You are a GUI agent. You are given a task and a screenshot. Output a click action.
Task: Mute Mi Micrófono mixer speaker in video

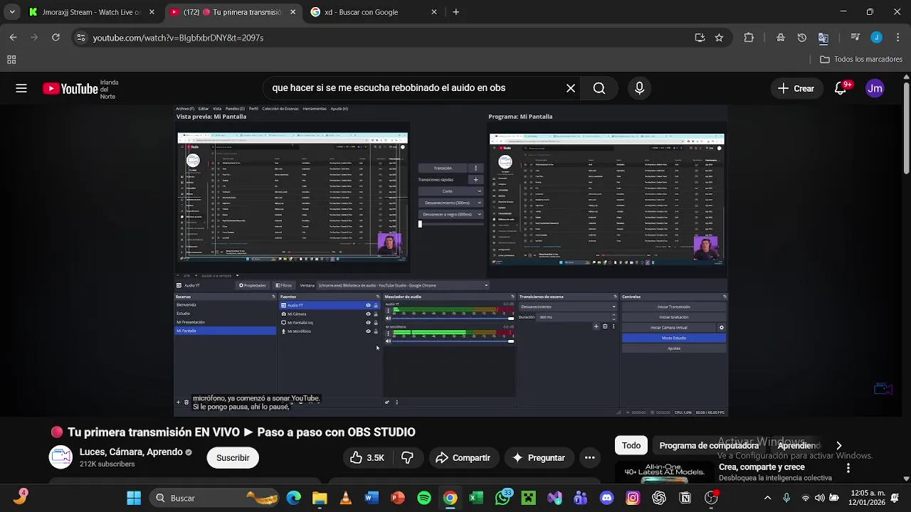click(x=388, y=341)
